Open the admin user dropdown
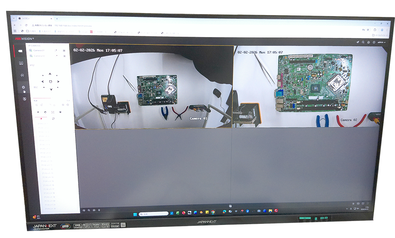Screen dimensions: 395x238 [381, 42]
